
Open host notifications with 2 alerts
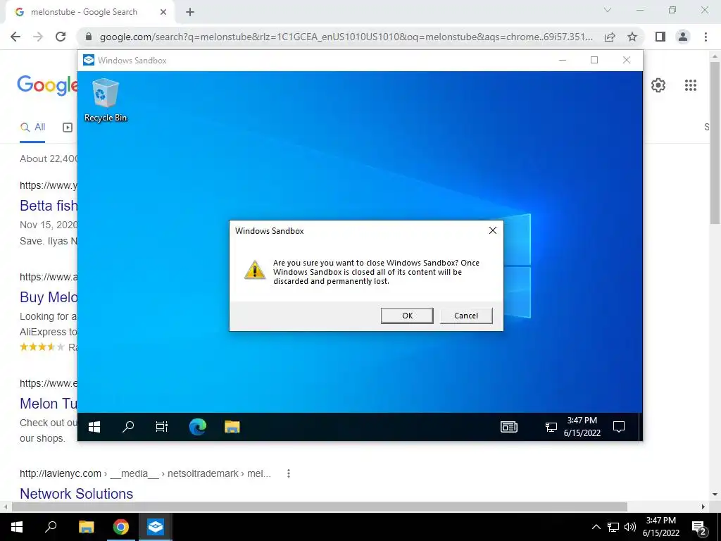(699, 527)
